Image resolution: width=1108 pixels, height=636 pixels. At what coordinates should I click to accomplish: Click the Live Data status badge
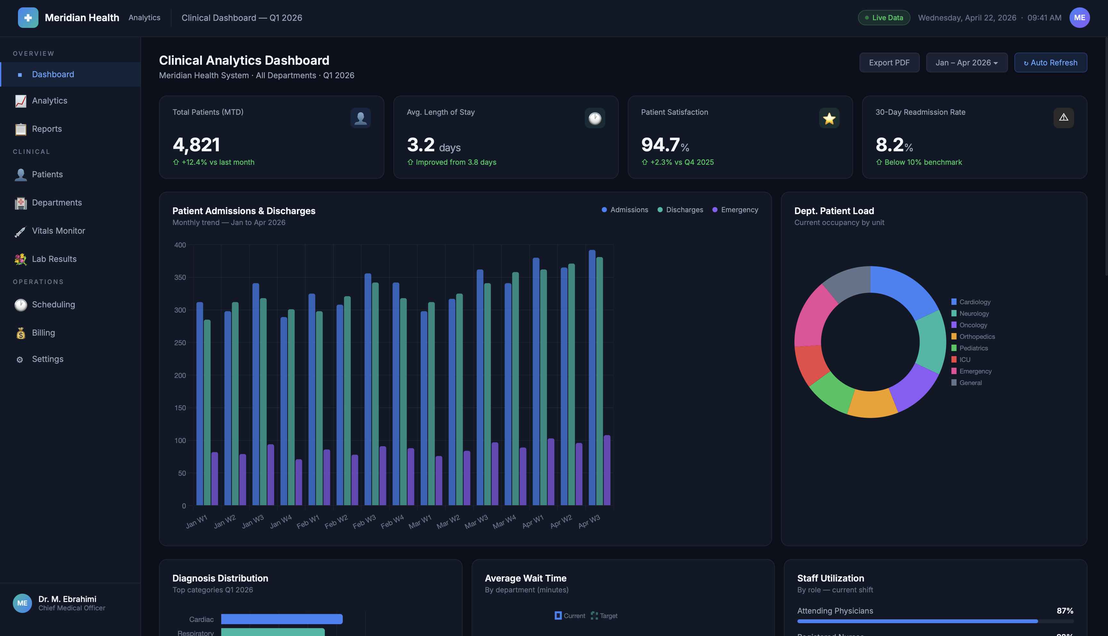pos(884,18)
